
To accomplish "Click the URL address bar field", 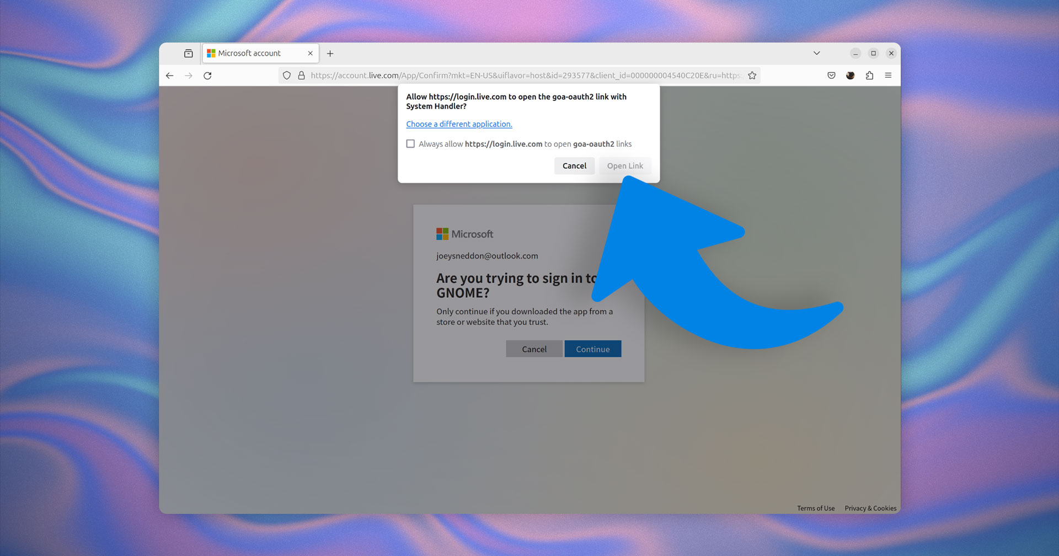I will (x=526, y=76).
